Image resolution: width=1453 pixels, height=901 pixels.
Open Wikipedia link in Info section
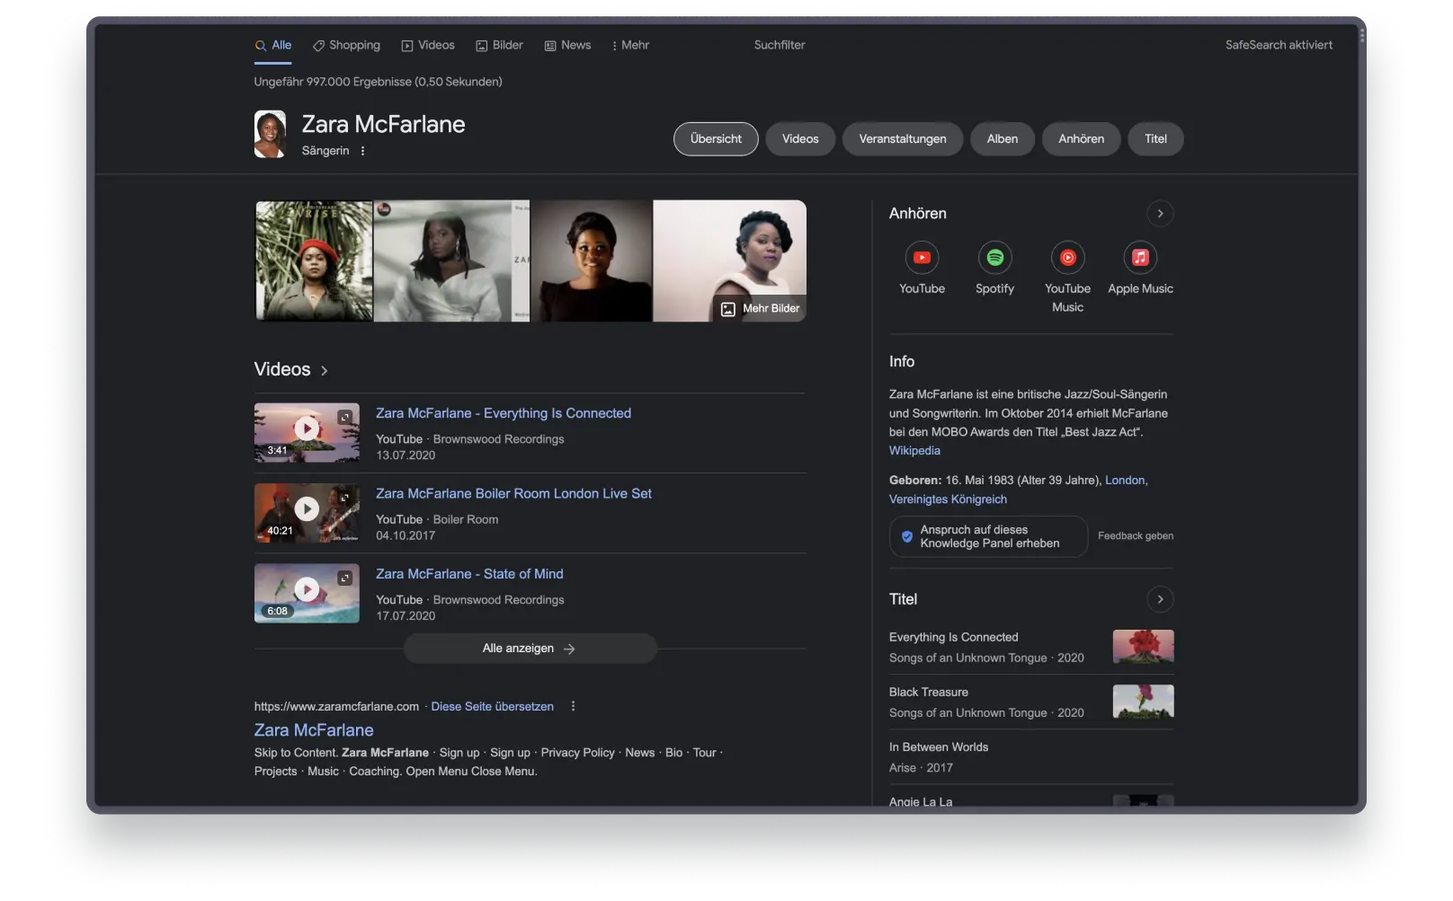(914, 451)
